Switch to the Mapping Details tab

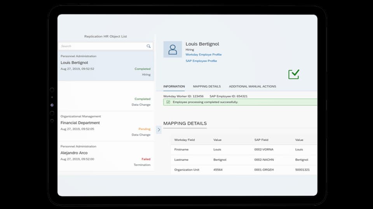click(207, 86)
